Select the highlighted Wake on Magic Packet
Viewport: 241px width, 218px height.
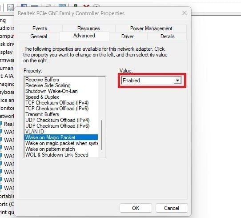coord(61,137)
